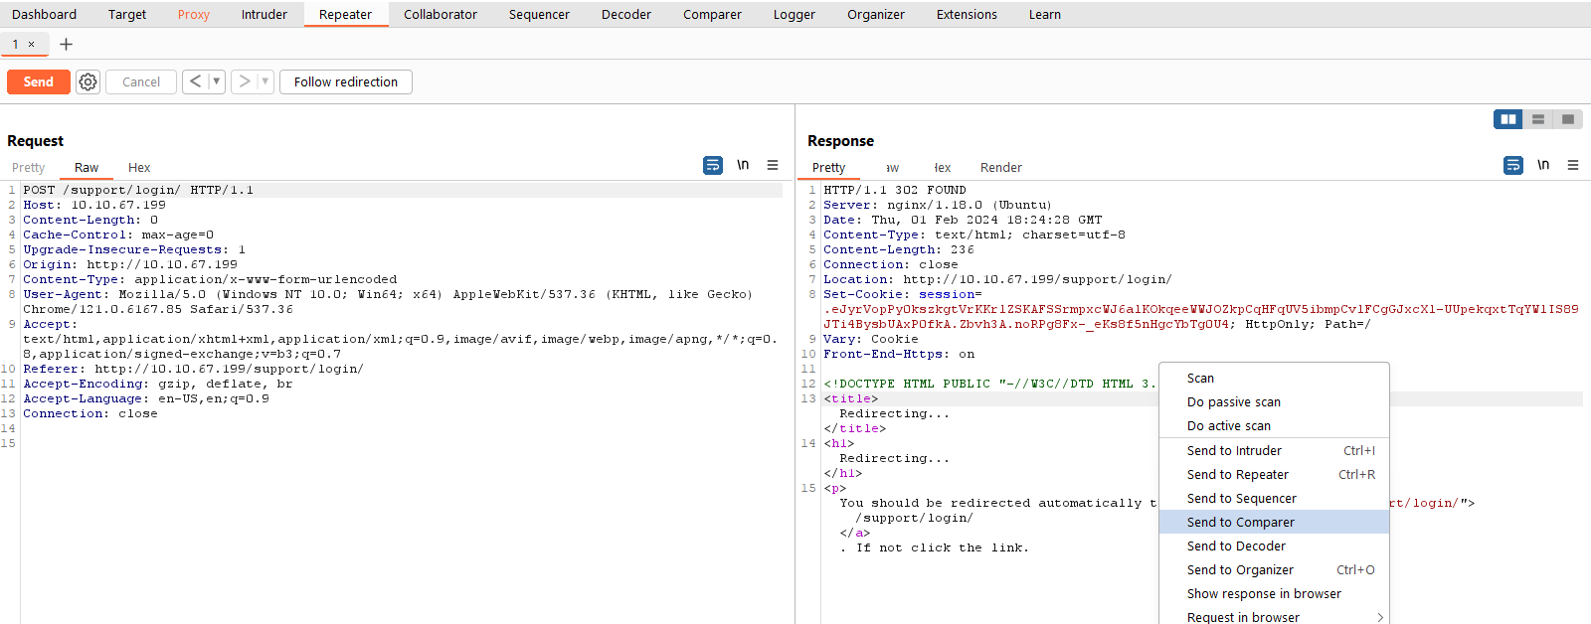Viewport: 1591px width, 624px height.
Task: Select Send to Decoder menu entry
Action: [1274, 546]
